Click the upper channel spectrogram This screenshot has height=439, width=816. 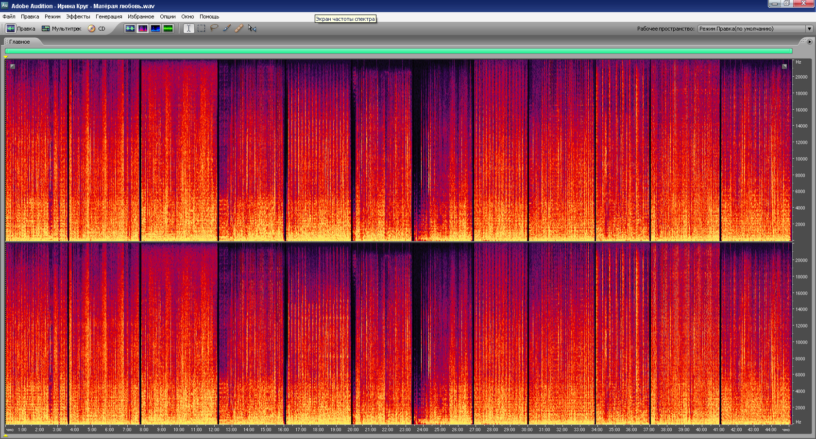click(398, 150)
